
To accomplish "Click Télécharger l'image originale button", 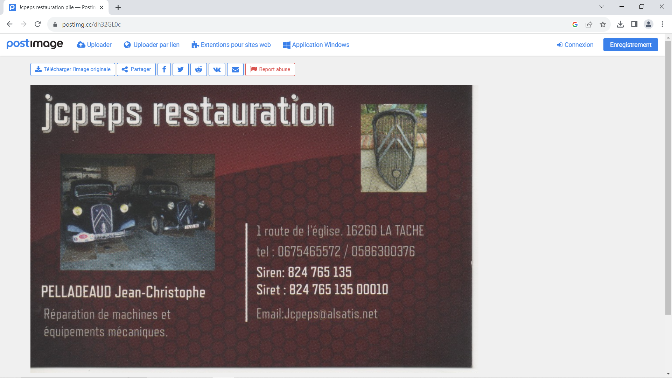I will (x=73, y=69).
